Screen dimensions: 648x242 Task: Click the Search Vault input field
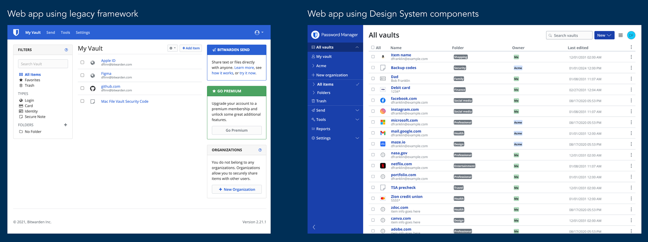pos(43,64)
